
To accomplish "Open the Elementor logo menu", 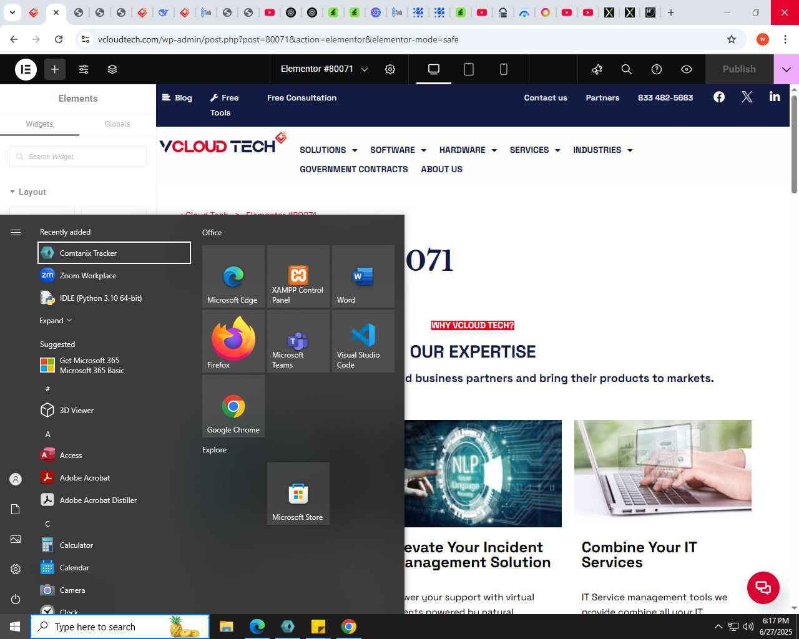I will coord(26,69).
